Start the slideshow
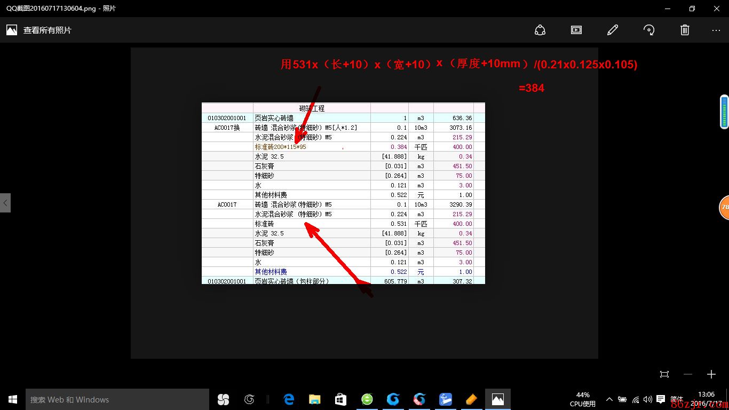This screenshot has height=410, width=729. pyautogui.click(x=576, y=30)
